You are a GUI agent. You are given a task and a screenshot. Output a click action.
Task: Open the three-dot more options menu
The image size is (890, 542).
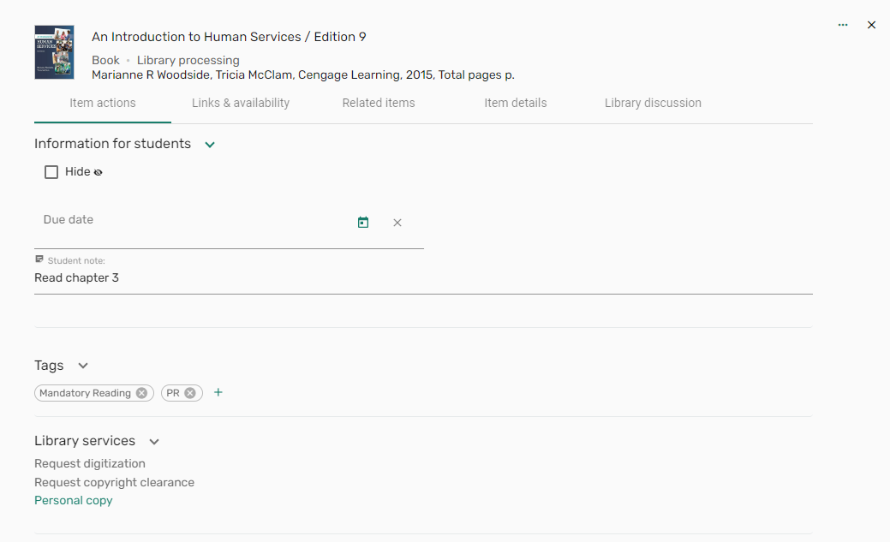(x=843, y=25)
